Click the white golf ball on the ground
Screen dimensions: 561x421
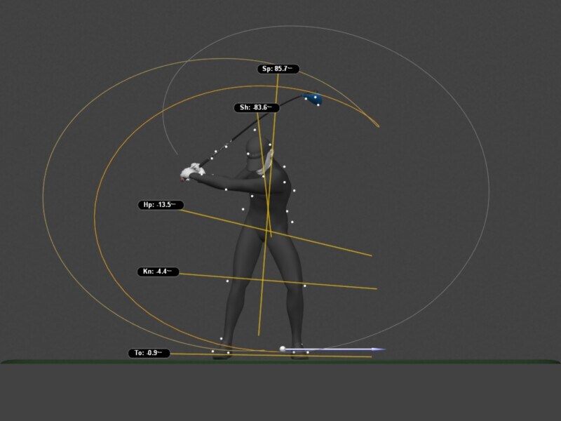click(283, 348)
